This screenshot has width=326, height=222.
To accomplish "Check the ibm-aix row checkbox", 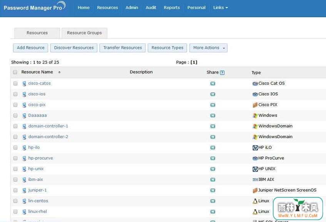I will 15,179.
